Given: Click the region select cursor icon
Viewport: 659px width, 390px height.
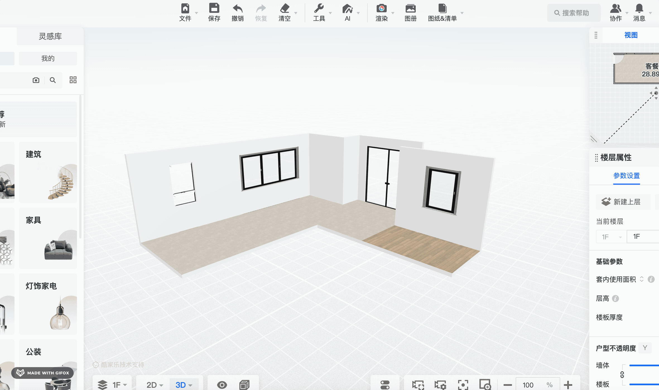Looking at the screenshot, I should tap(418, 385).
